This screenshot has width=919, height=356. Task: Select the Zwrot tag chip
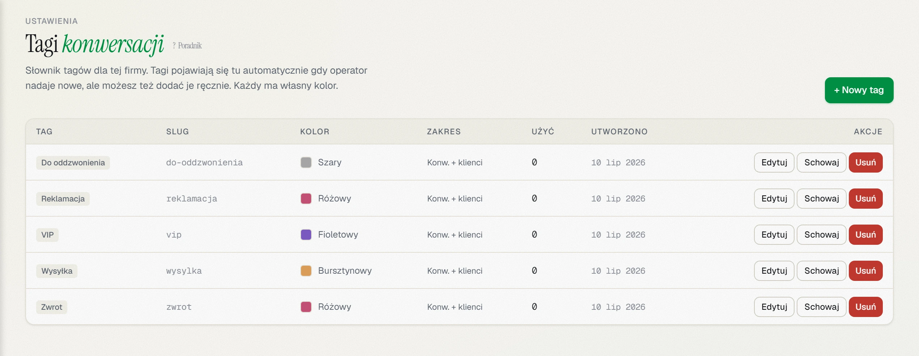52,307
